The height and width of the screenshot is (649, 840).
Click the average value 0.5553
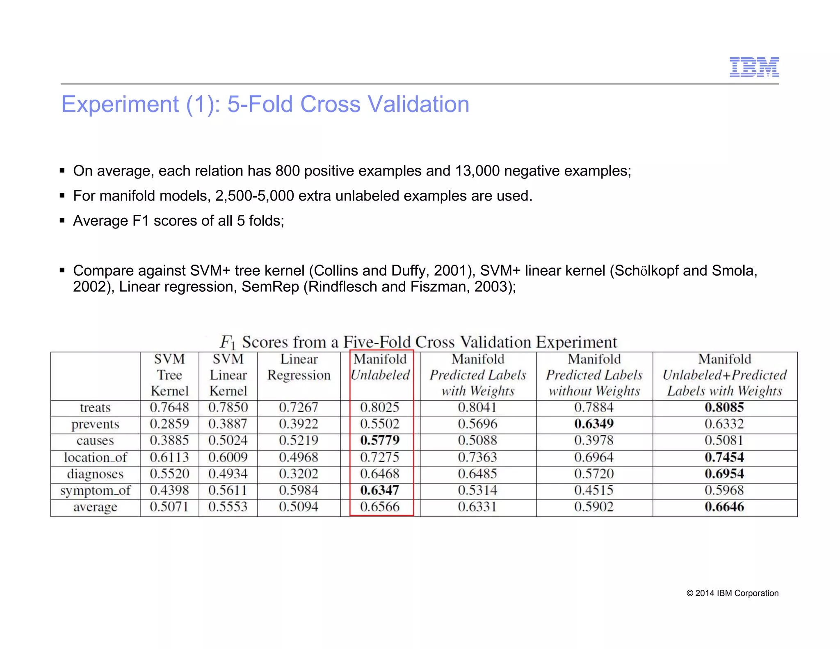pyautogui.click(x=228, y=507)
